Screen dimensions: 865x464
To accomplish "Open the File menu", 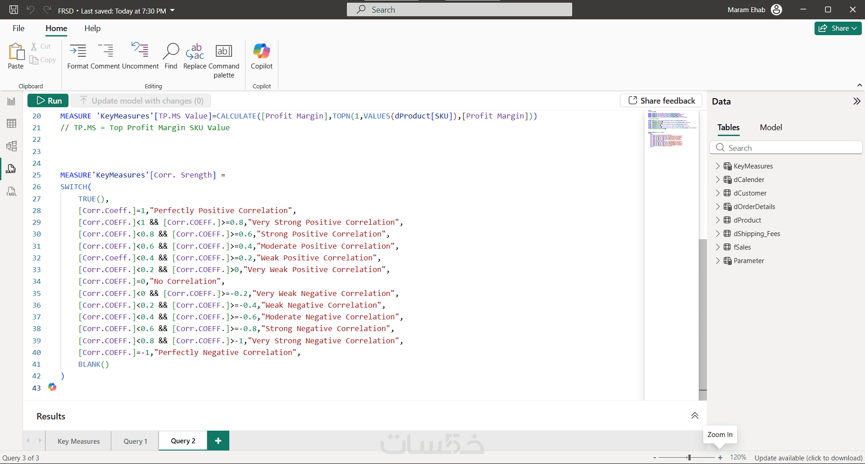I will coord(18,28).
